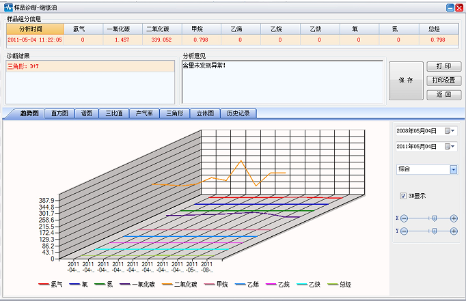Click the app icon in title bar
The image size is (466, 301).
point(8,7)
